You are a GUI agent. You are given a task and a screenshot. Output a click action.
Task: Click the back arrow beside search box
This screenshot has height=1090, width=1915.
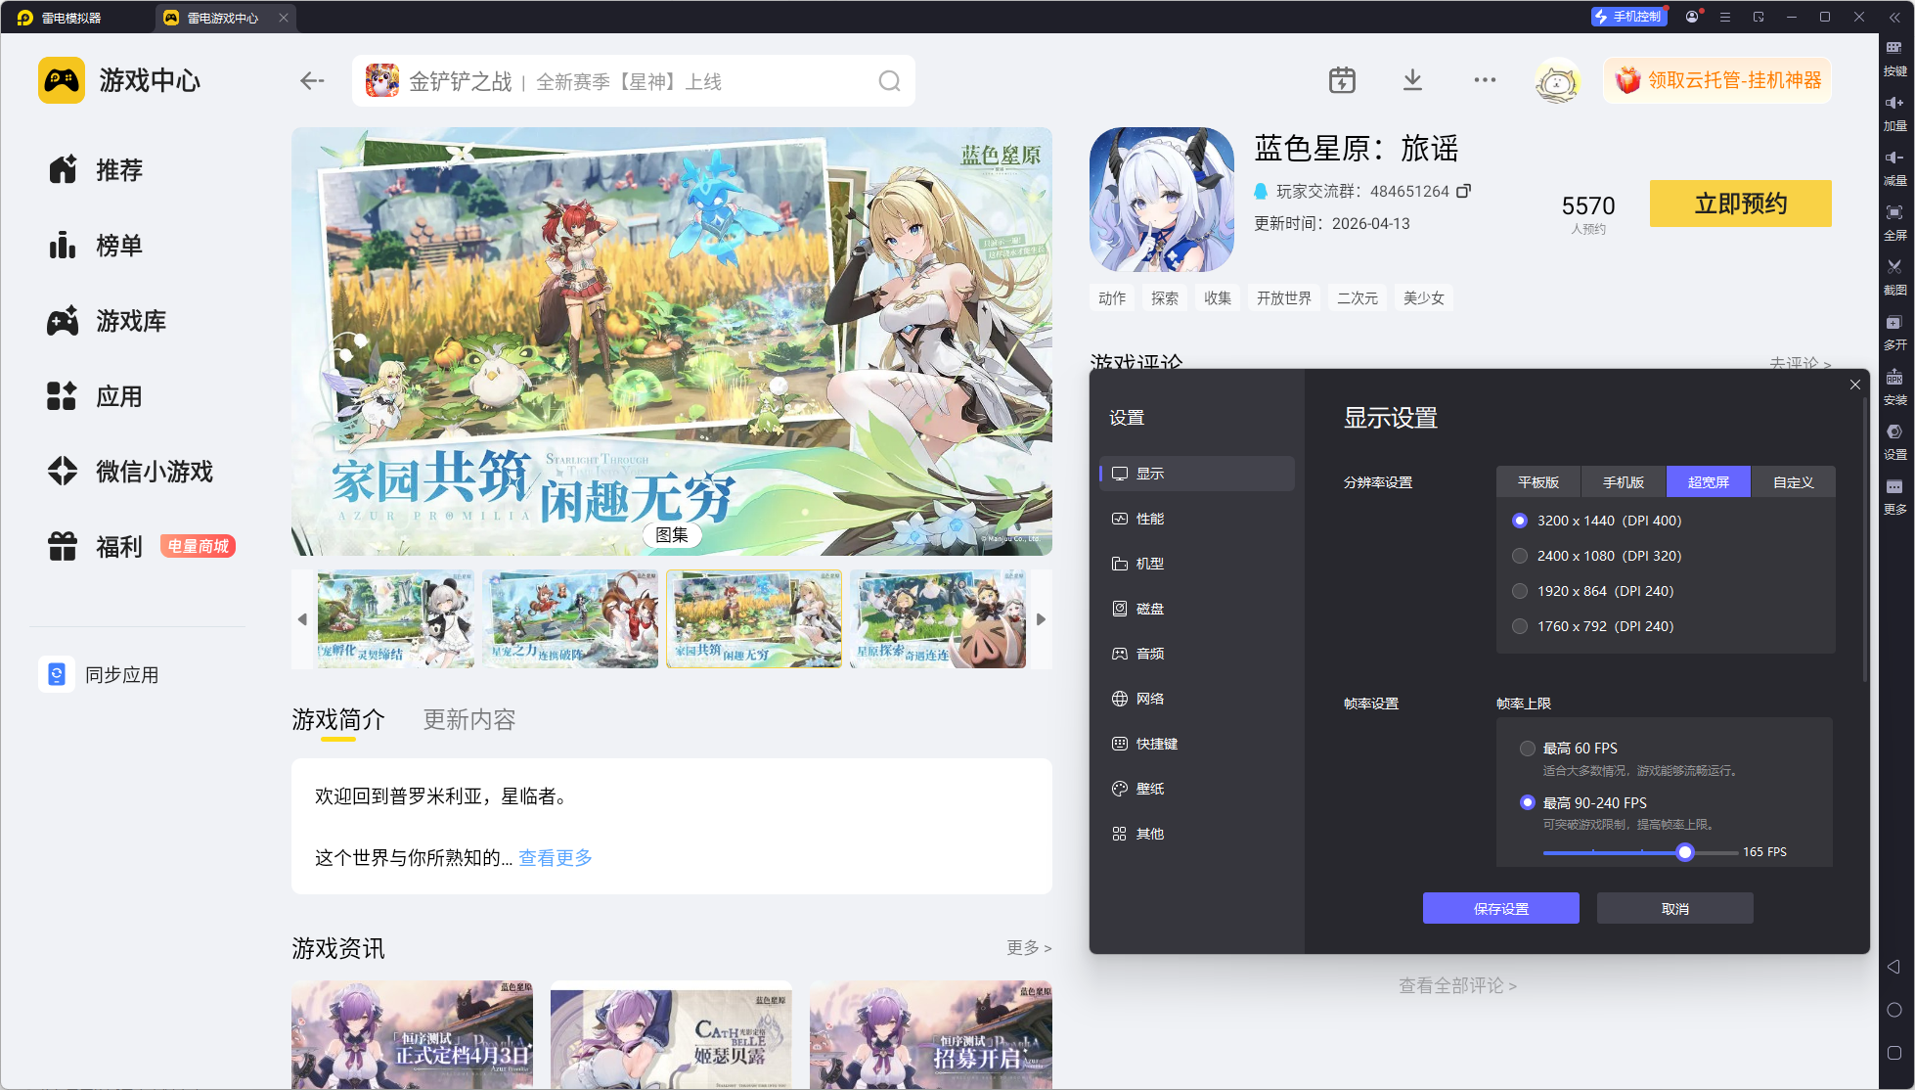(312, 81)
